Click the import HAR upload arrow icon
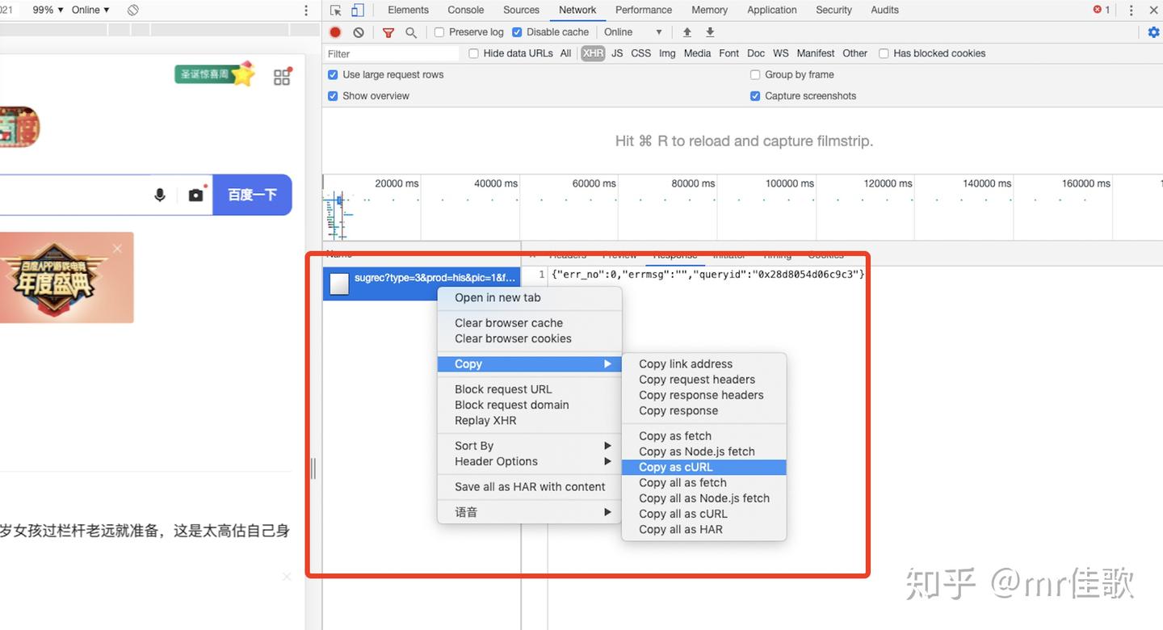The height and width of the screenshot is (630, 1163). tap(687, 32)
